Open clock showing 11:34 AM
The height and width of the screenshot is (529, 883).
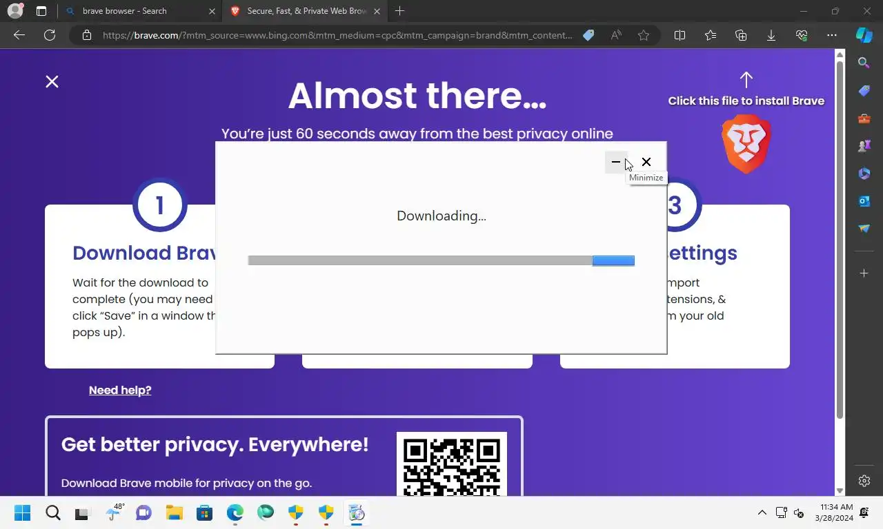point(834,512)
